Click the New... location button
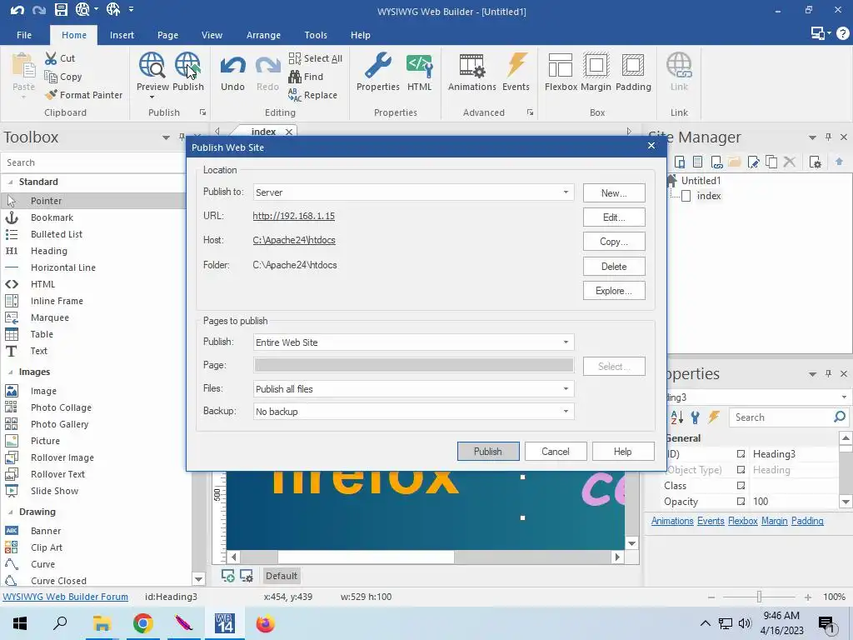Viewport: 853px width, 640px height. [x=614, y=193]
